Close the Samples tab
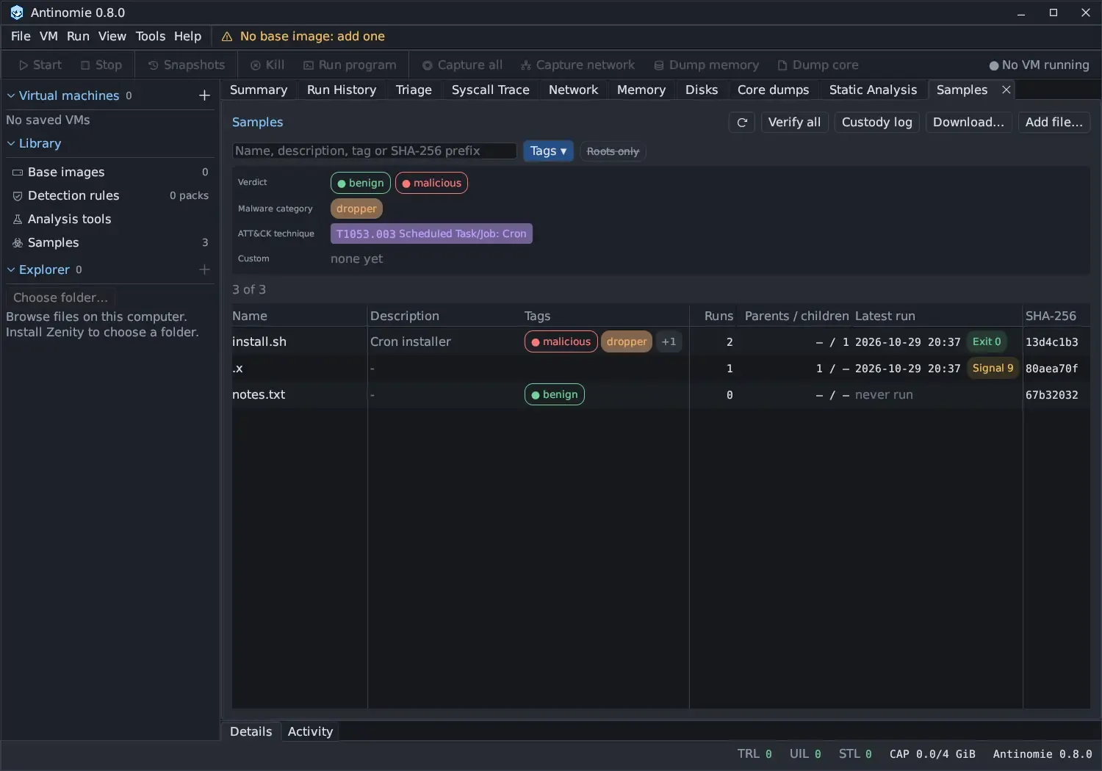1102x771 pixels. (x=1006, y=90)
